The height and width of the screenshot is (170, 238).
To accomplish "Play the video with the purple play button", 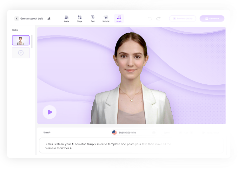I will coord(50,112).
